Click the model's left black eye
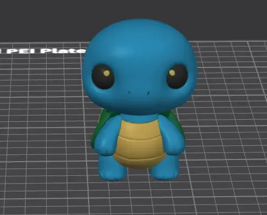267x215 pixels. coord(103,77)
